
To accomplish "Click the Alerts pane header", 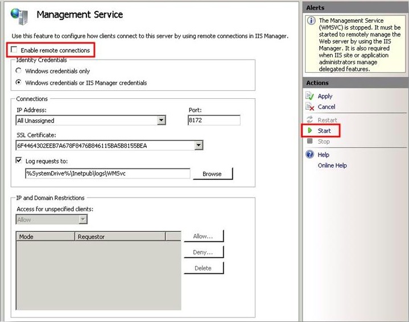I will pos(356,8).
